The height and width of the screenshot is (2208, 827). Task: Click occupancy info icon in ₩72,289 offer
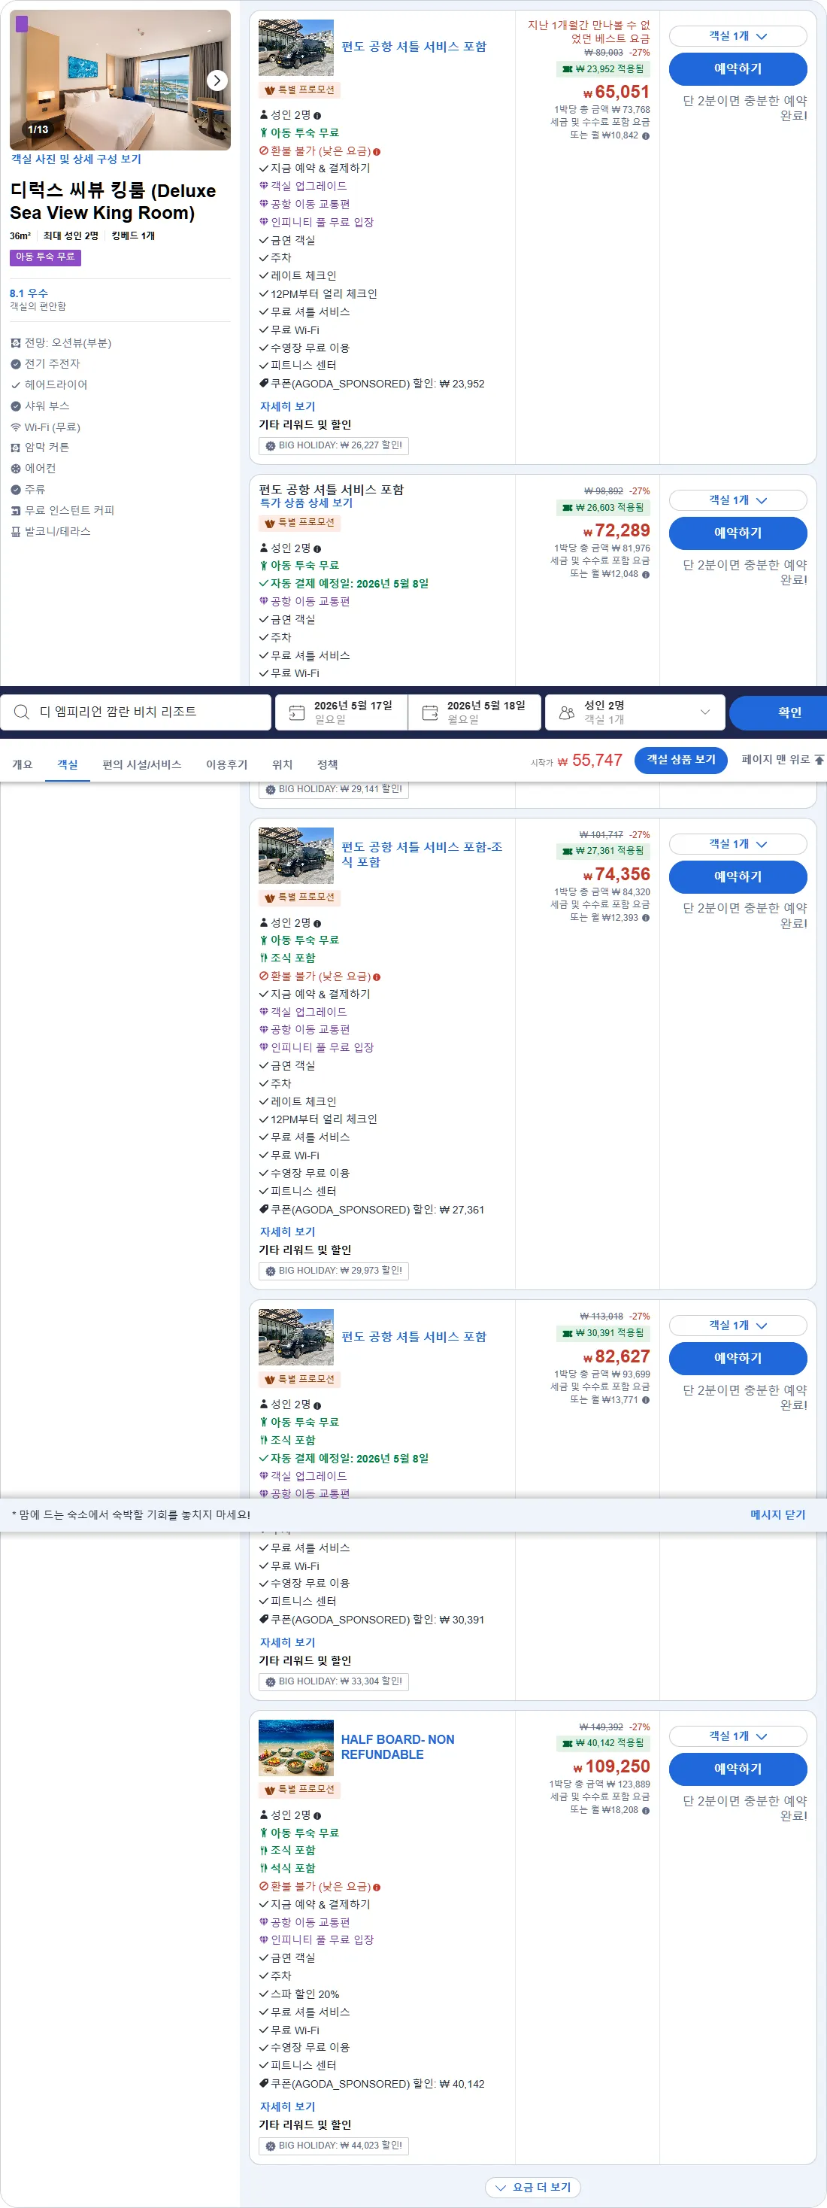point(317,548)
